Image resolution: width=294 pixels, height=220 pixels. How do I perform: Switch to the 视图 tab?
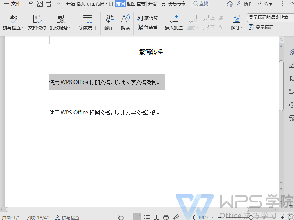tap(131, 4)
